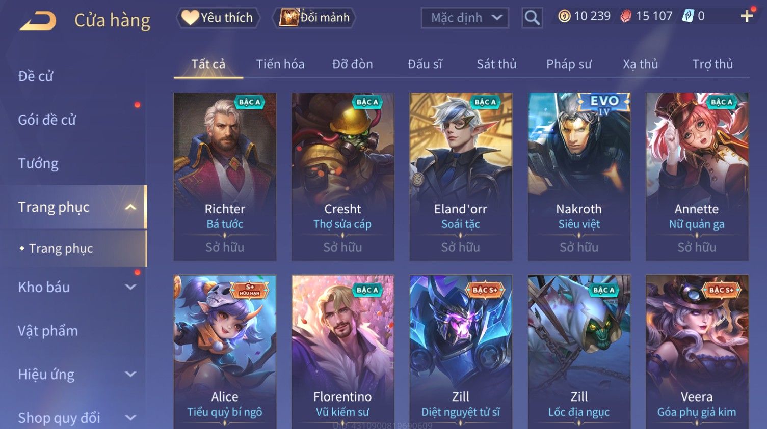Click the gold coin balance icon
Viewport: 767px width, 429px height.
tap(564, 16)
